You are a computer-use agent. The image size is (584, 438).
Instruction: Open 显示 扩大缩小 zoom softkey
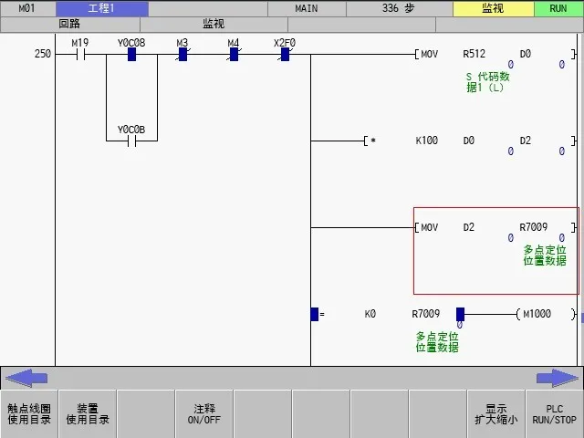[495, 414]
